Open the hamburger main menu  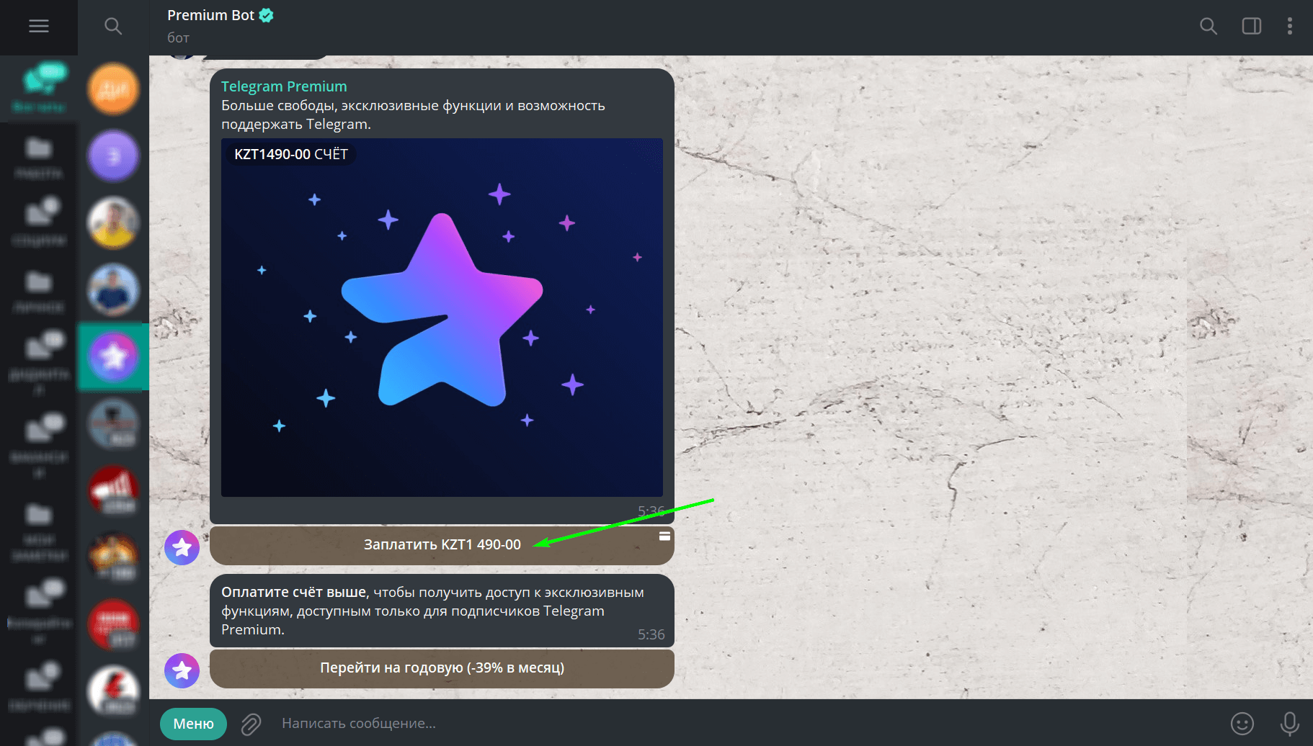[39, 26]
